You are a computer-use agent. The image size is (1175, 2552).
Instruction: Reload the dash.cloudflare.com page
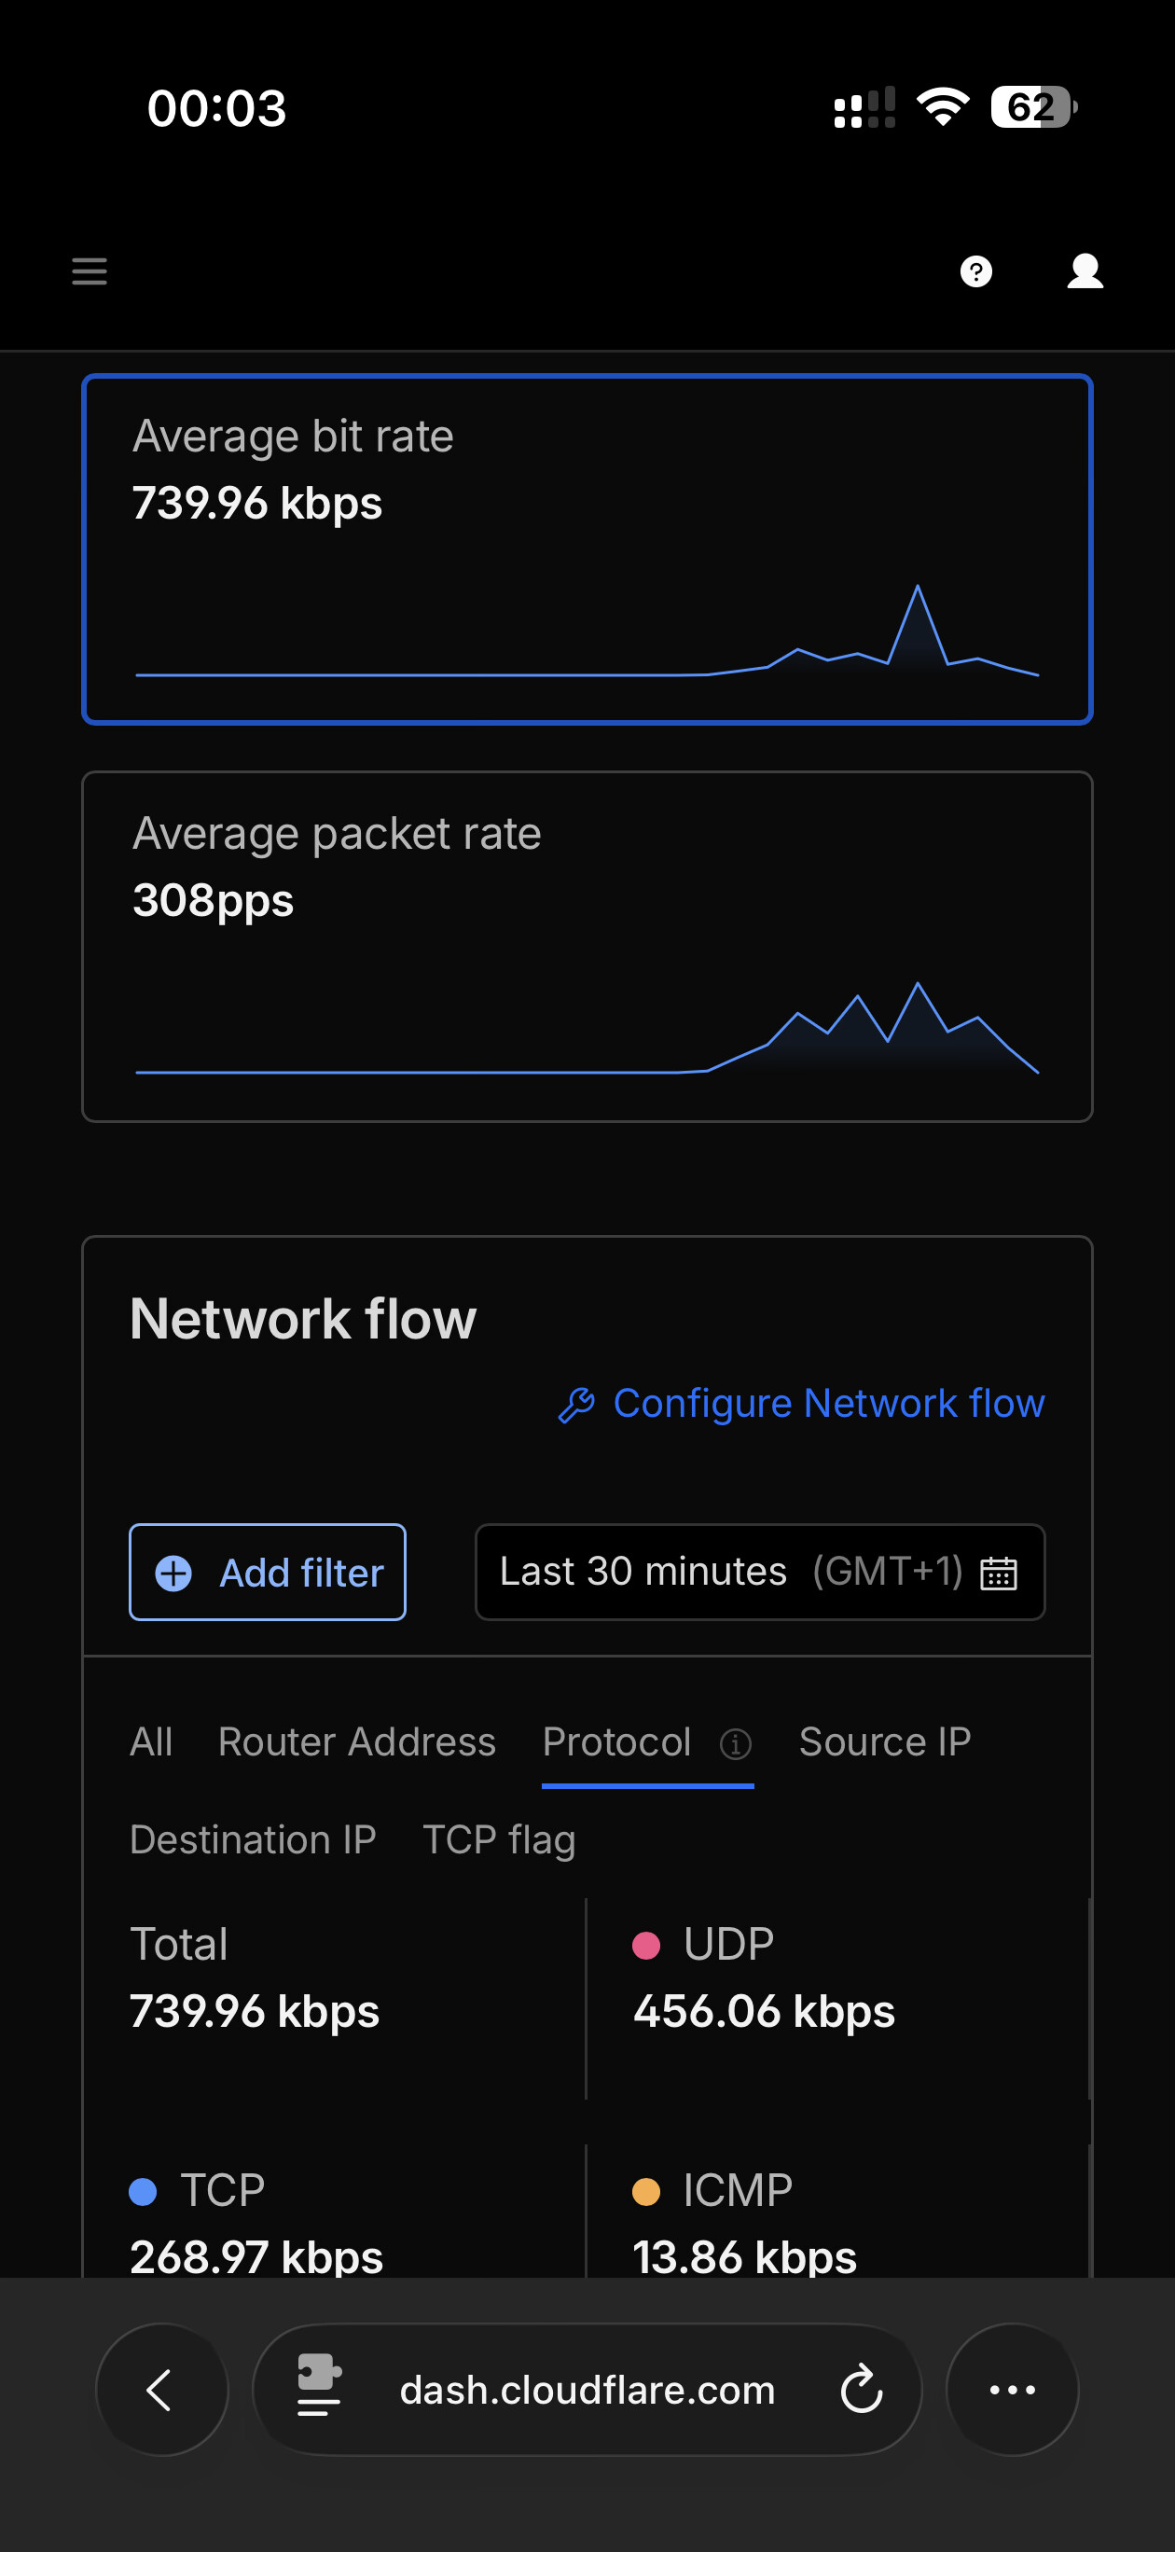point(861,2389)
